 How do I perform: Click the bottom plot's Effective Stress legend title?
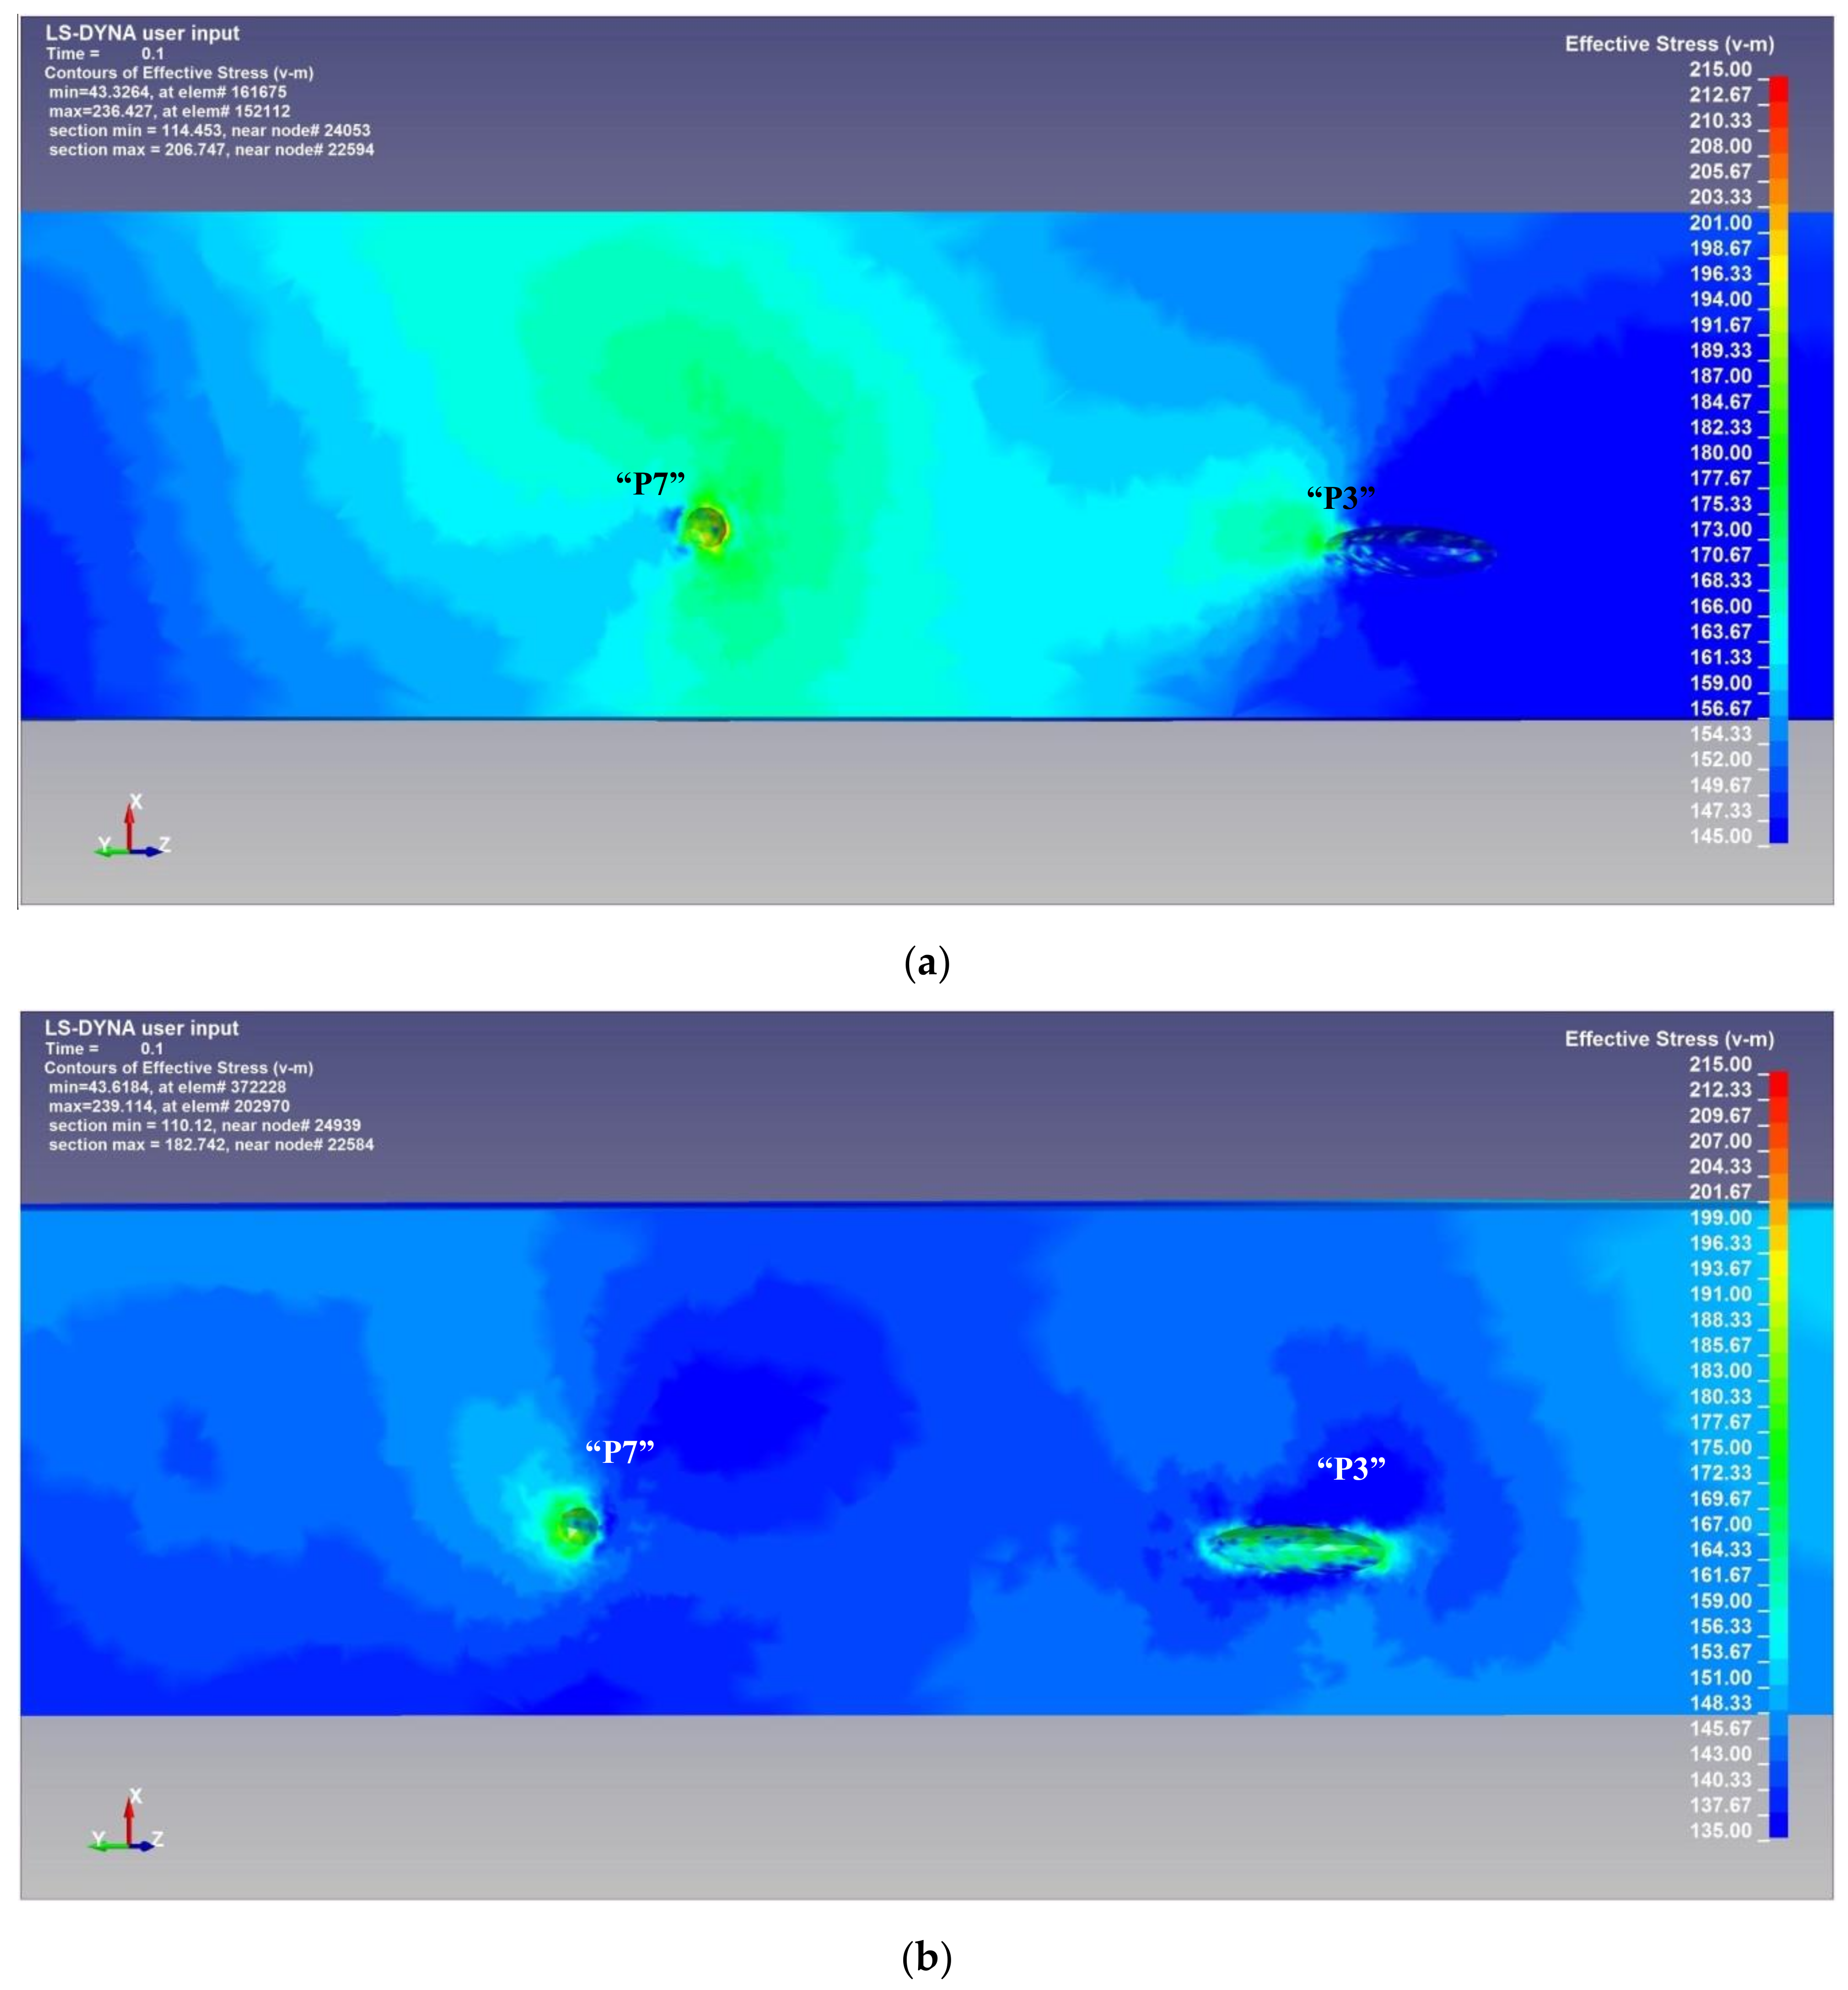(1669, 1039)
